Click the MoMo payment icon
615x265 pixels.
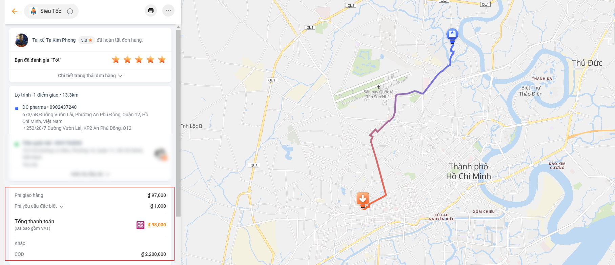point(140,225)
